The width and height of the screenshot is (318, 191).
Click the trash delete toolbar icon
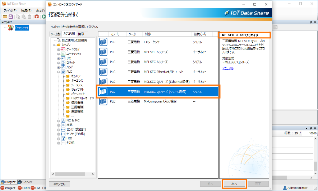click(x=29, y=16)
